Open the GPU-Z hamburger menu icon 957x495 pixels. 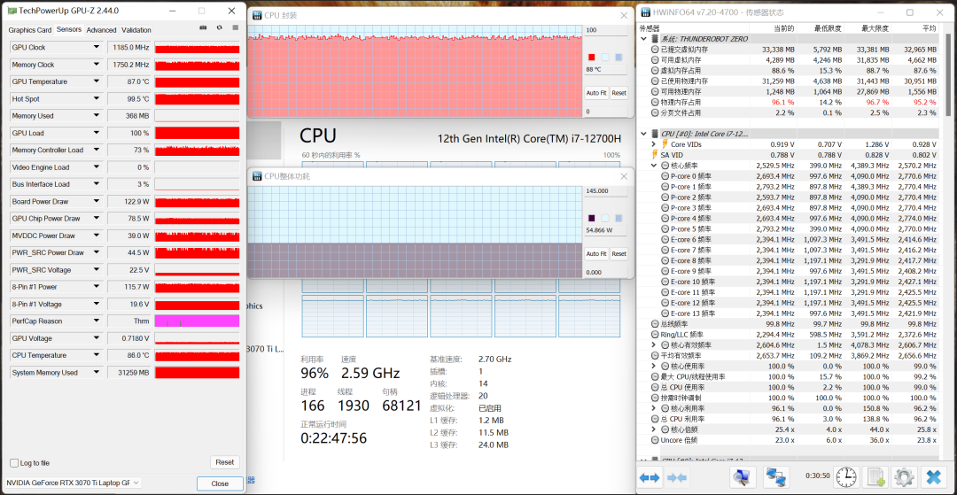(236, 28)
